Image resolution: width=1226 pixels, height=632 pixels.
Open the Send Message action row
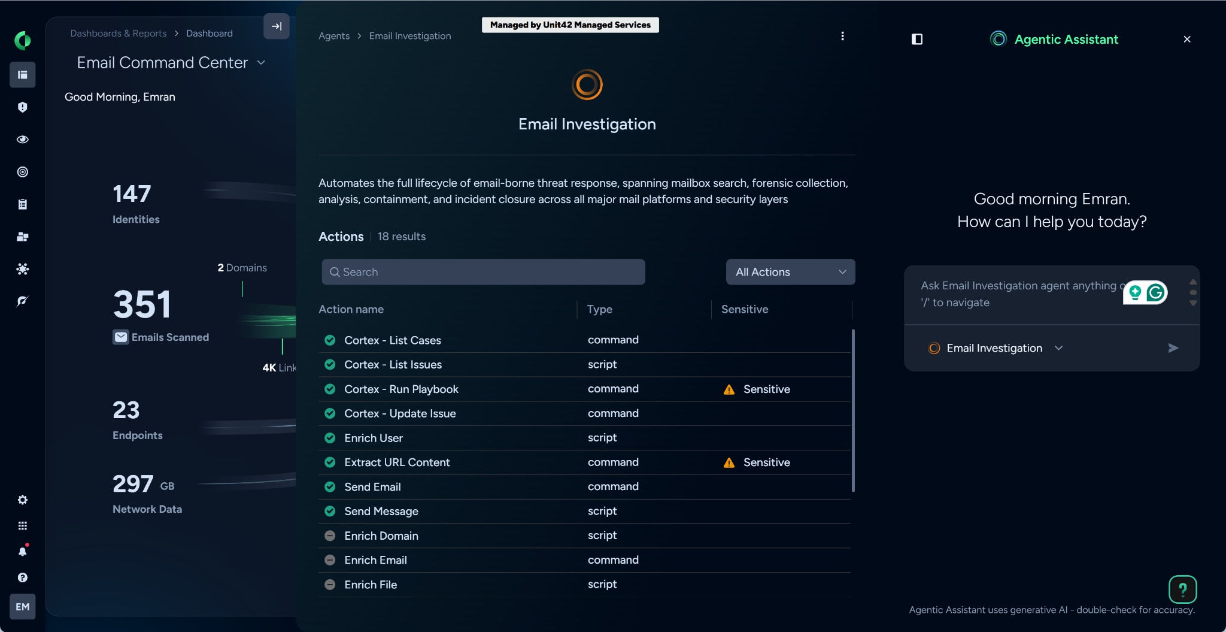pyautogui.click(x=584, y=511)
